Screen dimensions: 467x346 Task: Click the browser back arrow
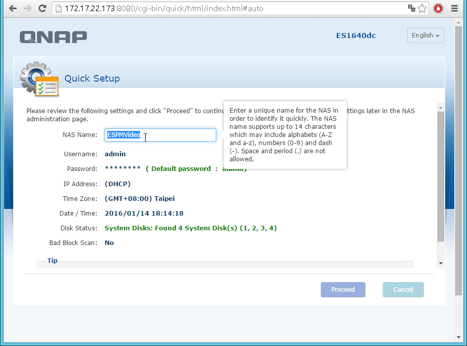click(x=13, y=9)
